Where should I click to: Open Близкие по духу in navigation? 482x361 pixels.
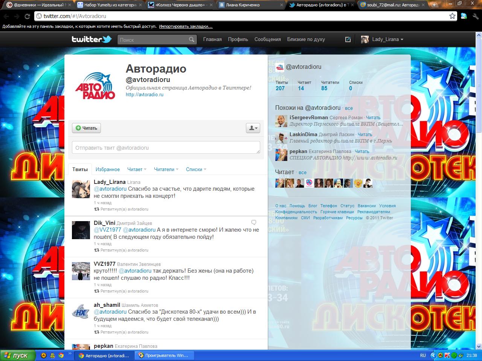(306, 39)
